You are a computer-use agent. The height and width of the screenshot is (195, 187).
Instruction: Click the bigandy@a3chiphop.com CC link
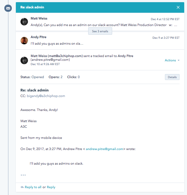46,96
